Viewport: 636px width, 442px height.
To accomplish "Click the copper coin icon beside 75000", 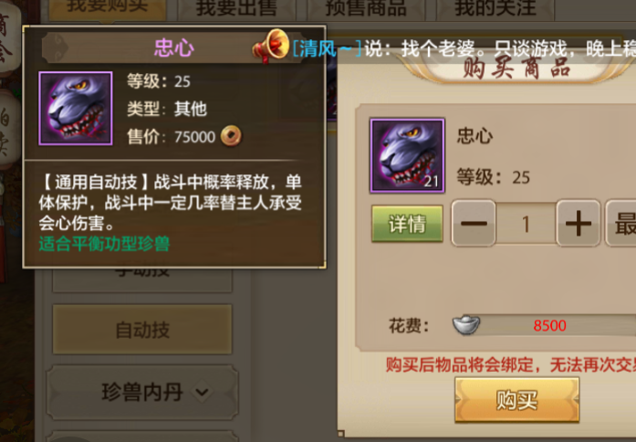I will (x=231, y=136).
